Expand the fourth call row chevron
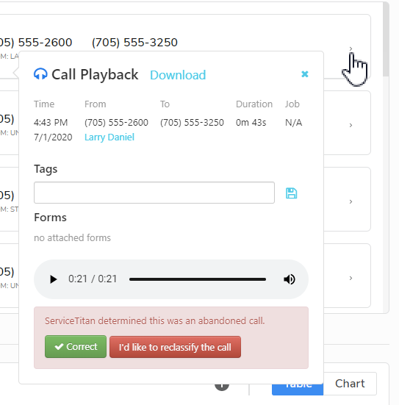 [351, 278]
